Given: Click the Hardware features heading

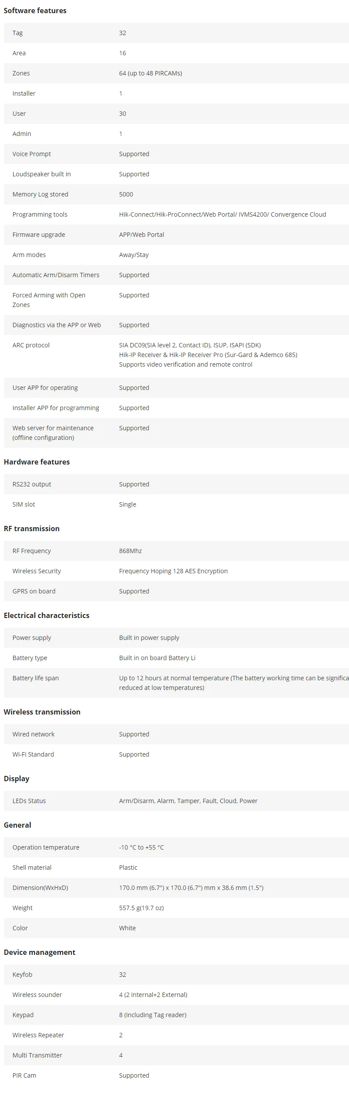Looking at the screenshot, I should coord(37,462).
